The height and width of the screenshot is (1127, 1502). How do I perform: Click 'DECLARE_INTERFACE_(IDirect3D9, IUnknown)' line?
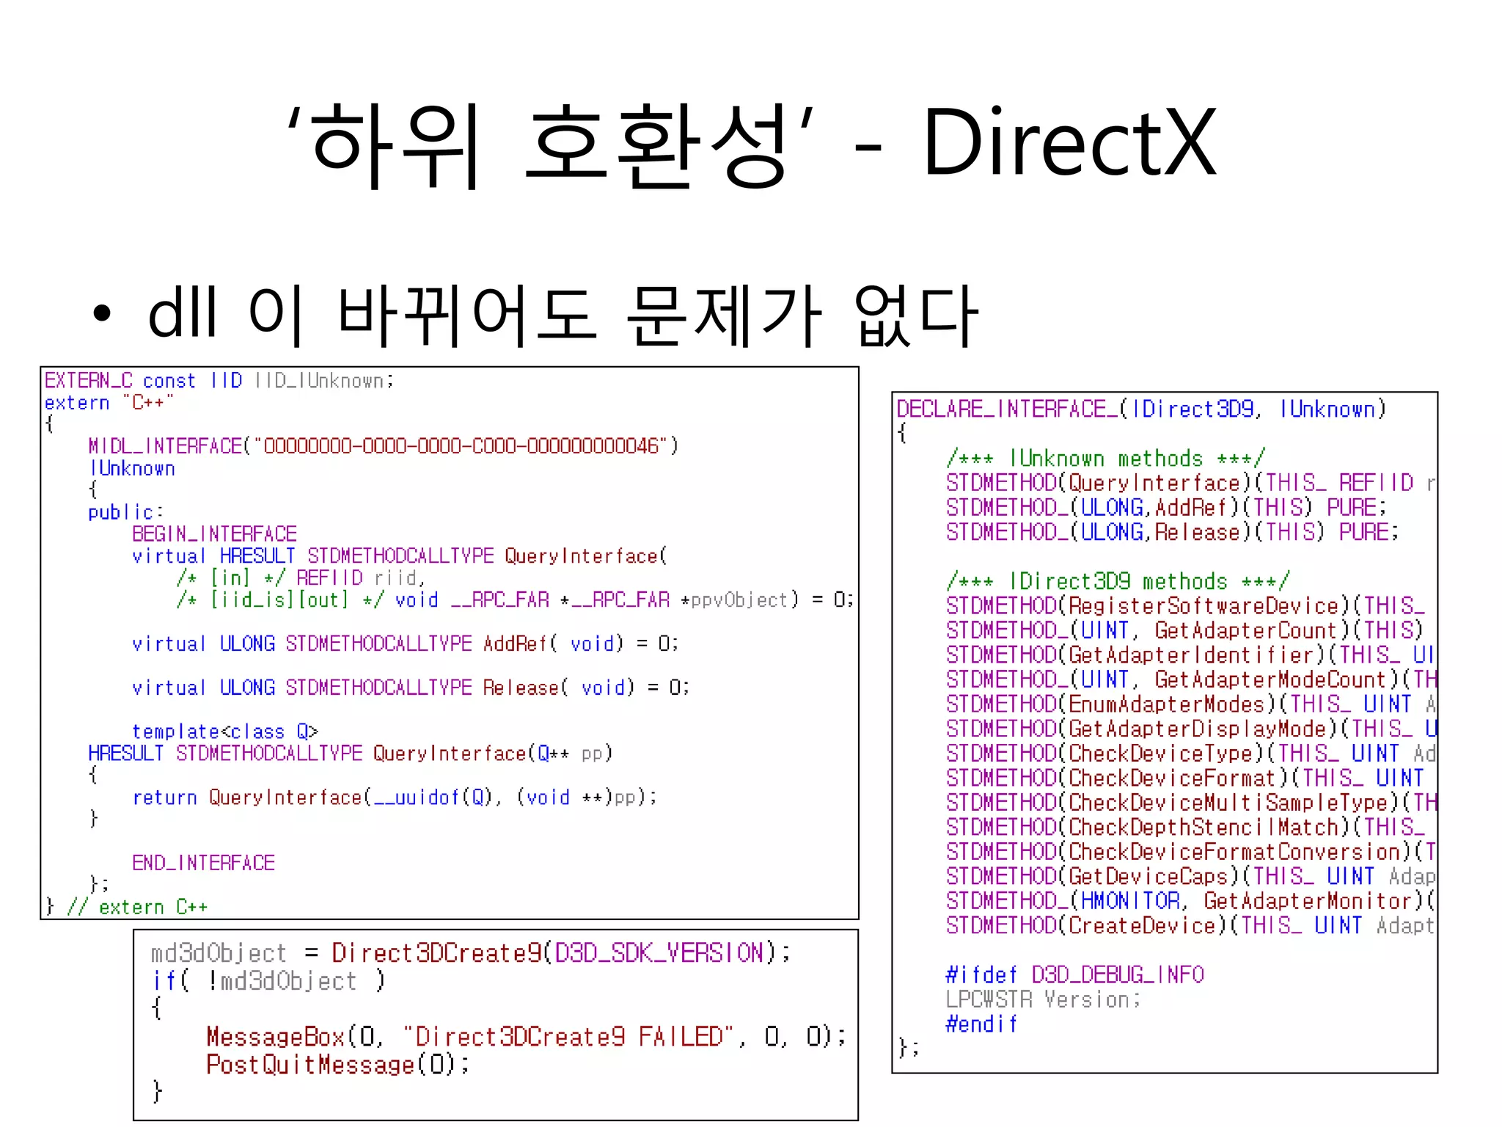pos(1142,409)
